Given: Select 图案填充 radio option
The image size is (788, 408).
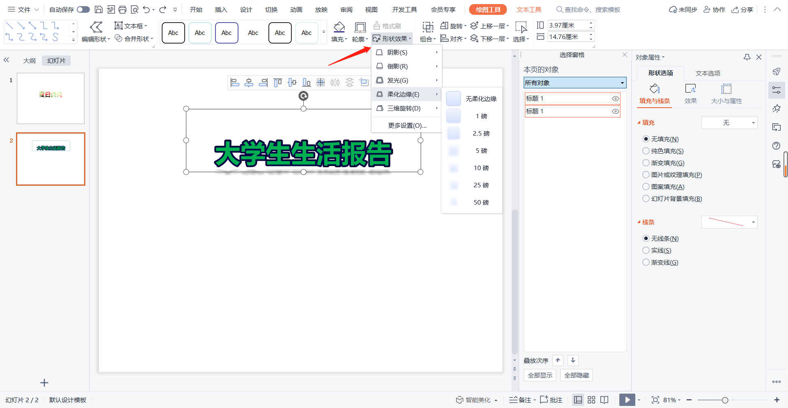Looking at the screenshot, I should tap(646, 187).
